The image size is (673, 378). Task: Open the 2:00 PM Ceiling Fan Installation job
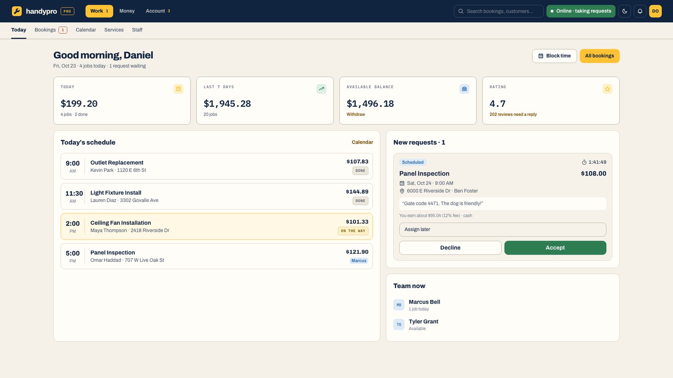tap(217, 226)
